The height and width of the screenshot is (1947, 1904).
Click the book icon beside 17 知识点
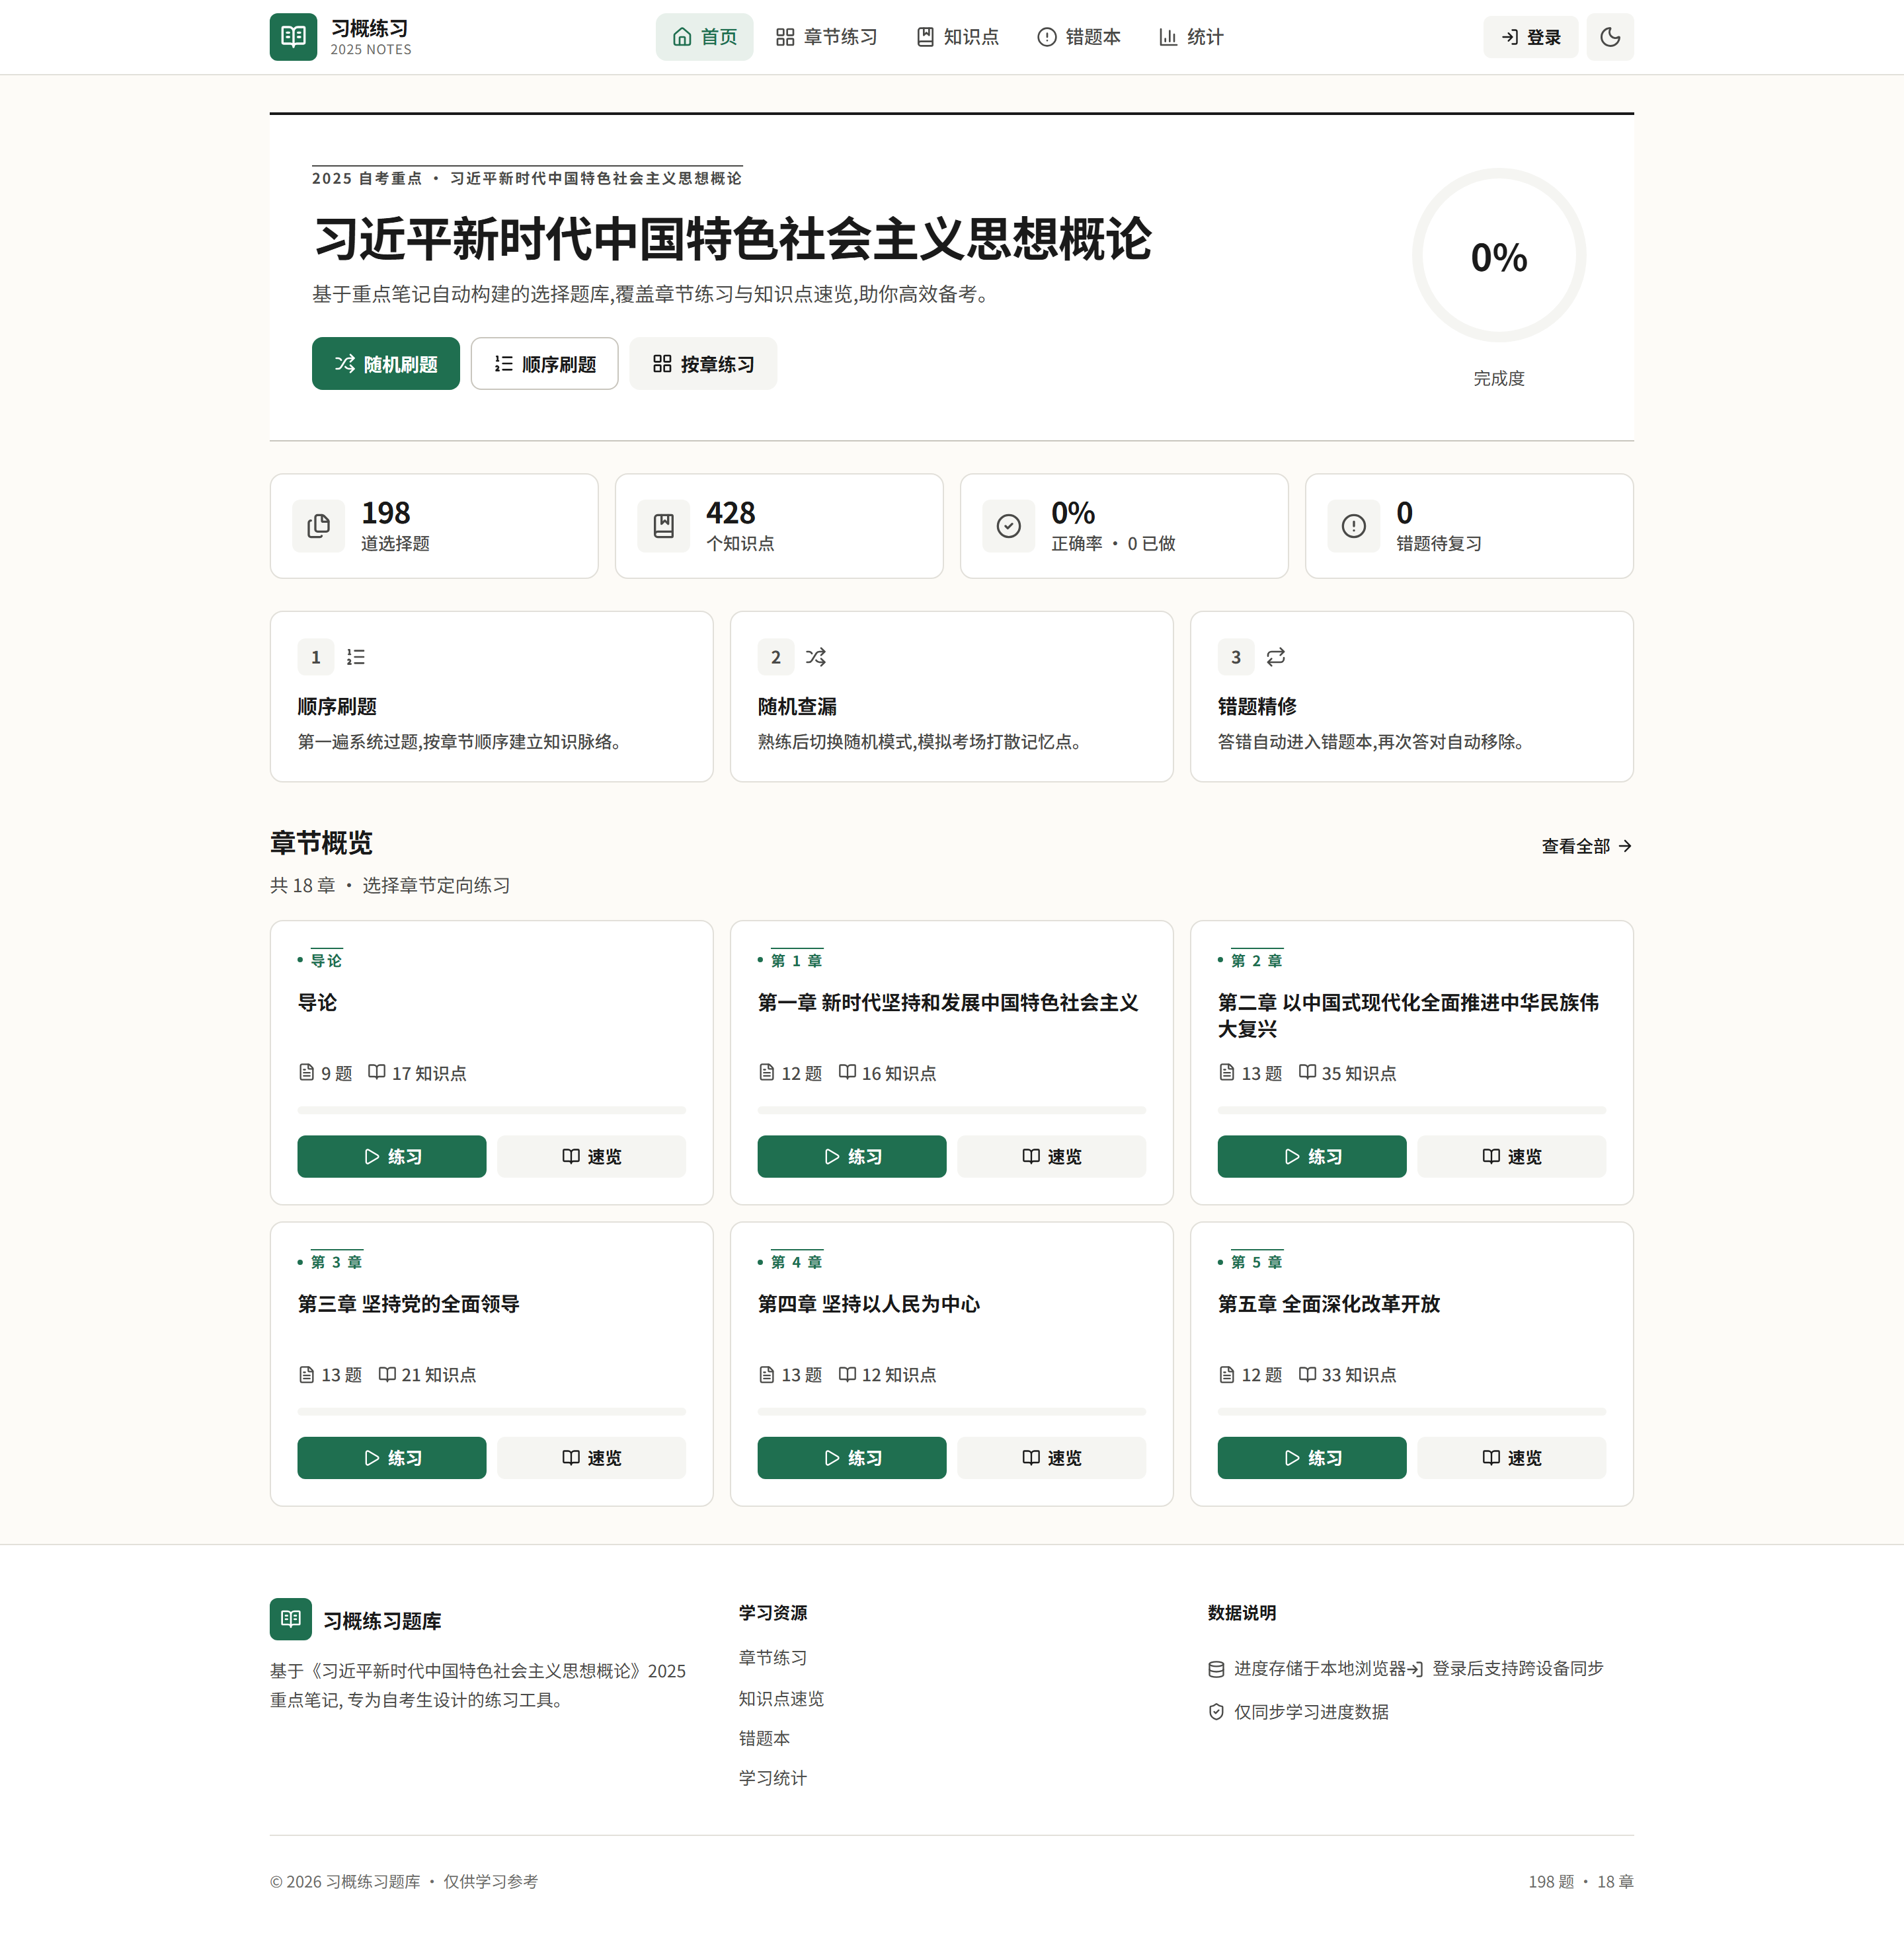(377, 1073)
